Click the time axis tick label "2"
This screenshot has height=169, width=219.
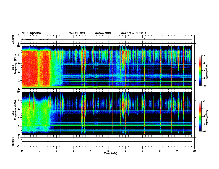(x=56, y=151)
